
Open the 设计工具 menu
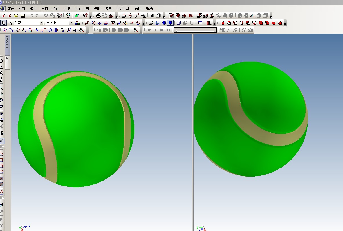tap(82, 8)
